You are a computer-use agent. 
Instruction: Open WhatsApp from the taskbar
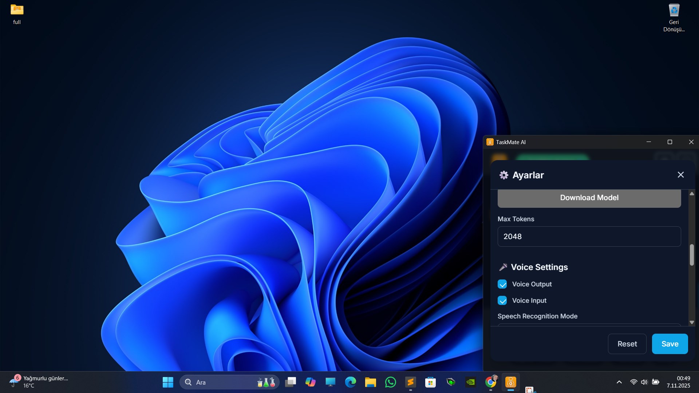click(x=390, y=382)
